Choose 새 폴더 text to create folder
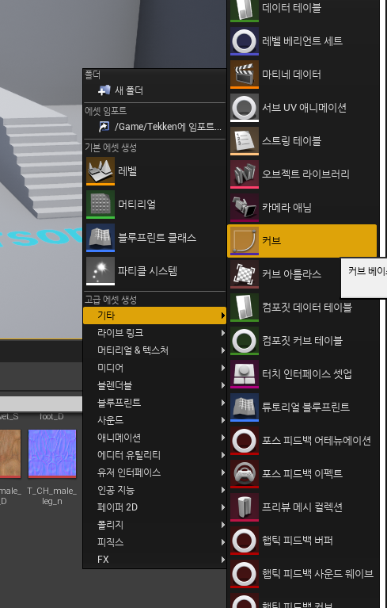Viewport: 387px width, 608px height. pos(129,90)
